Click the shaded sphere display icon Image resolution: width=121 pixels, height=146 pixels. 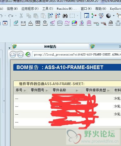tap(109, 16)
